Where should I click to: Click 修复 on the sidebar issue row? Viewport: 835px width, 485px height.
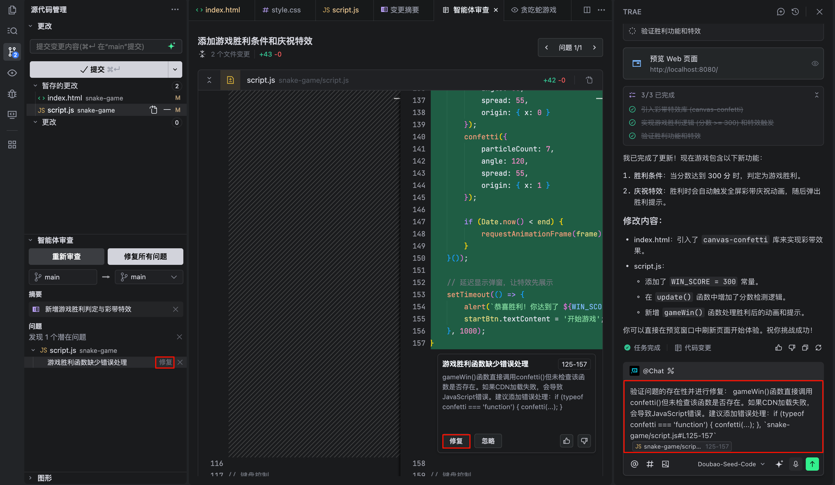(x=165, y=362)
